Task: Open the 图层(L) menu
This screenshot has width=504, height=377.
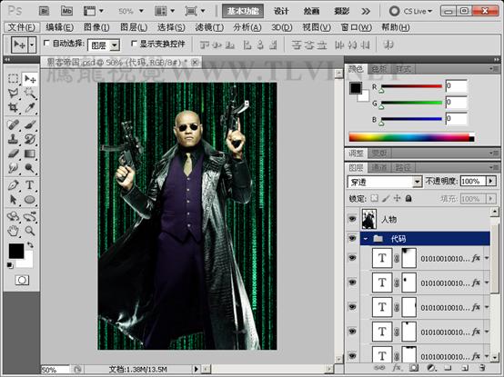Action: click(x=134, y=27)
